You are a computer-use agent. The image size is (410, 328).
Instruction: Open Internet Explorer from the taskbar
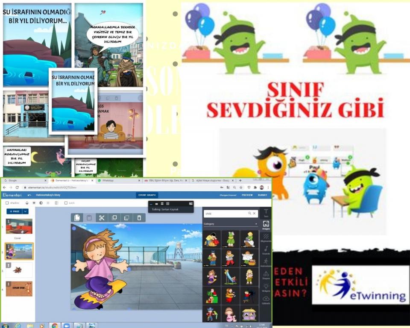(x=18, y=325)
